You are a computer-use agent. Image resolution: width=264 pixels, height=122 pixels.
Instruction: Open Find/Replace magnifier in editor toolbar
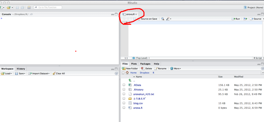click(x=162, y=19)
